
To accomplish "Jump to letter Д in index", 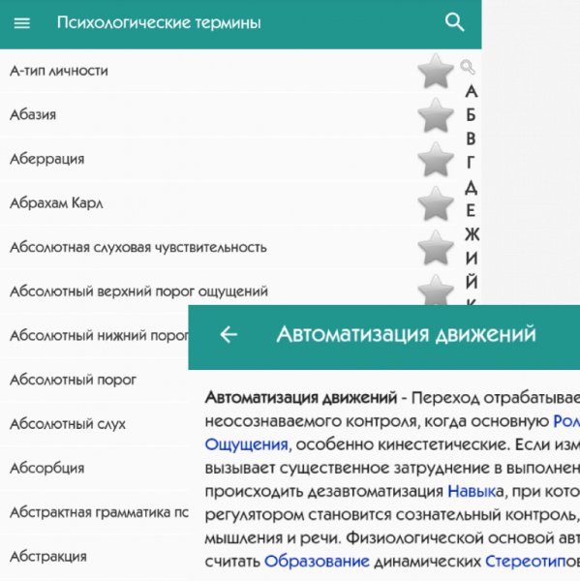I will [471, 188].
